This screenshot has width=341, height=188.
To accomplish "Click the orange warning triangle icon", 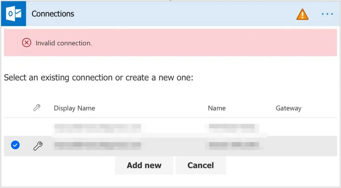I will 302,14.
